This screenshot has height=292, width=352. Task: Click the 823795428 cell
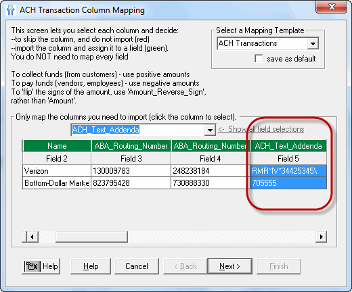tap(131, 183)
